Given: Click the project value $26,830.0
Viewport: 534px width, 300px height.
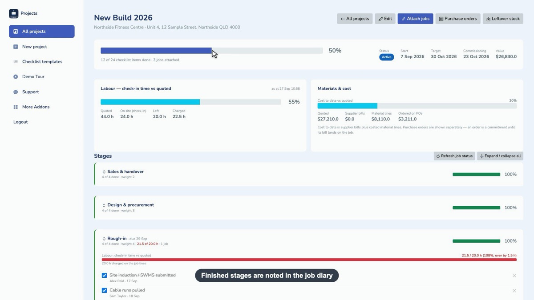Looking at the screenshot, I should coord(506,57).
